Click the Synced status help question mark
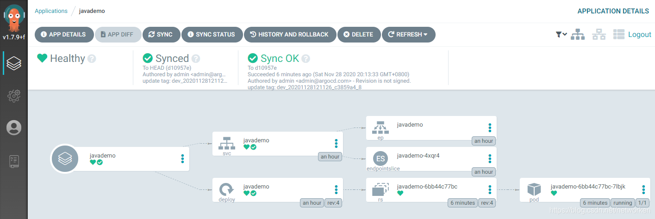Image resolution: width=655 pixels, height=219 pixels. [196, 59]
